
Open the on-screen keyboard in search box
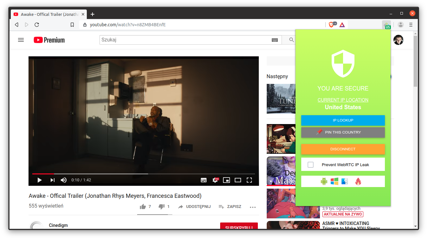pyautogui.click(x=275, y=40)
